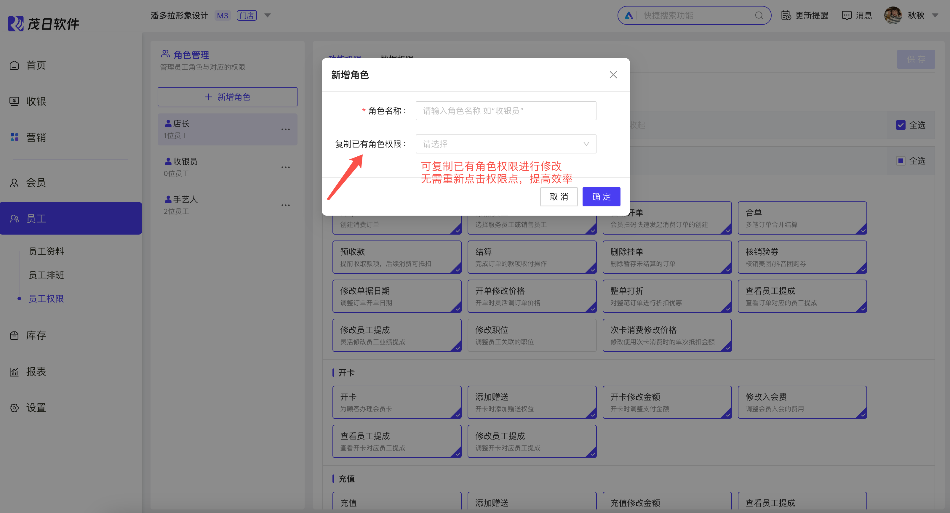Open update reminder calendar icon
The height and width of the screenshot is (513, 950).
(x=786, y=15)
